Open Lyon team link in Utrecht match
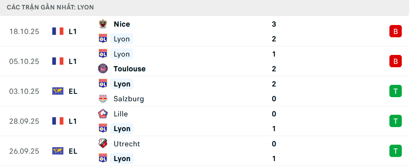Screen dimensions: 410x166 tap(122, 159)
